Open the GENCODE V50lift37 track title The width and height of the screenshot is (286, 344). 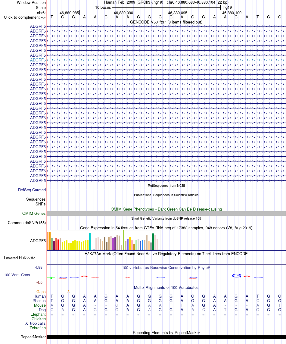coord(166,22)
